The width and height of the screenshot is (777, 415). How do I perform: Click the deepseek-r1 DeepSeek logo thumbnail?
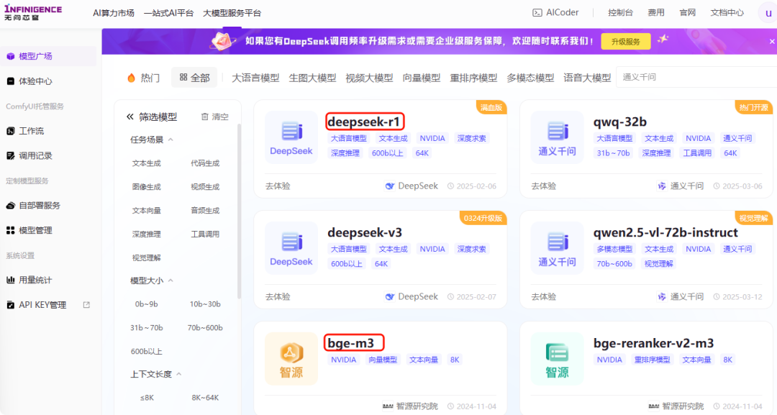[x=291, y=137]
